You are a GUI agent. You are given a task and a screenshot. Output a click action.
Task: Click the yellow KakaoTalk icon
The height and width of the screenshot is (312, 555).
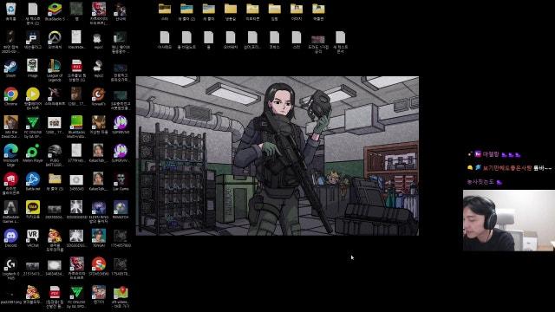click(x=33, y=210)
